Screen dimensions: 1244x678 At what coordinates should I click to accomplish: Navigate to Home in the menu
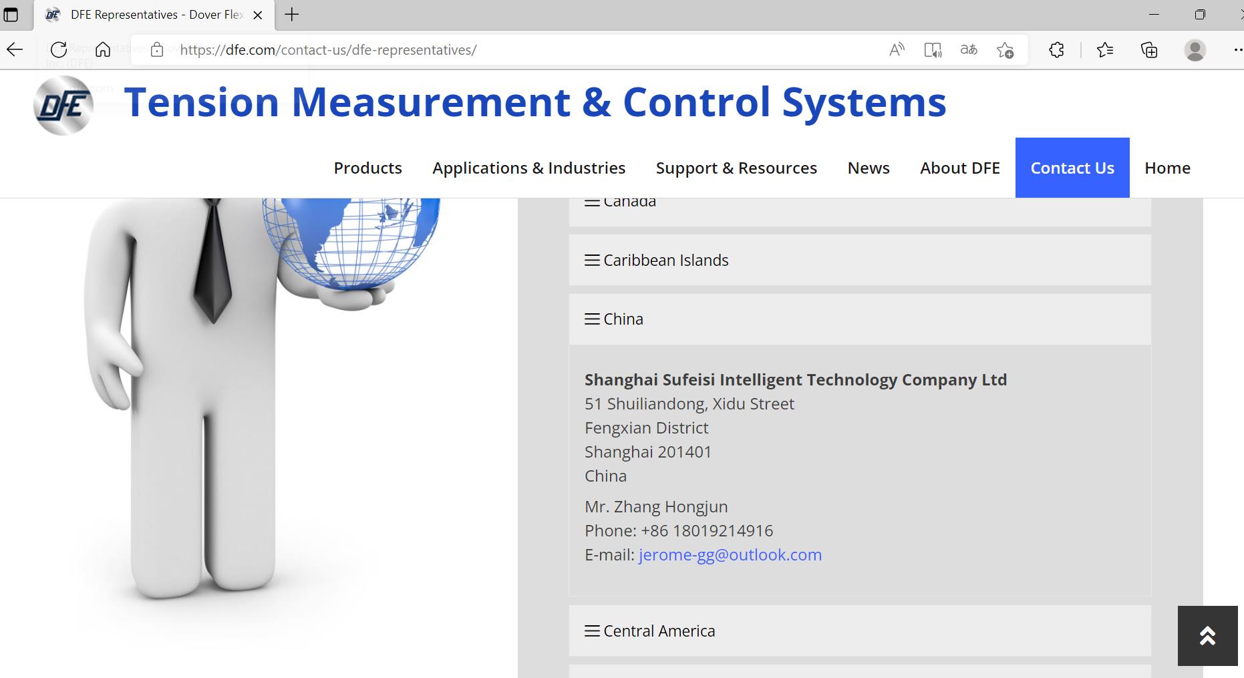1167,168
